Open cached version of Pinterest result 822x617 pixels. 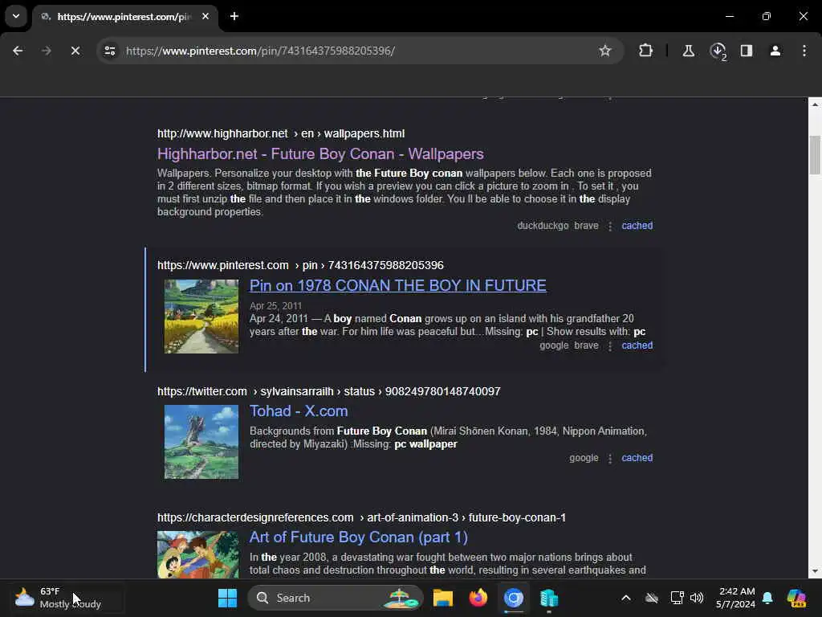point(637,345)
